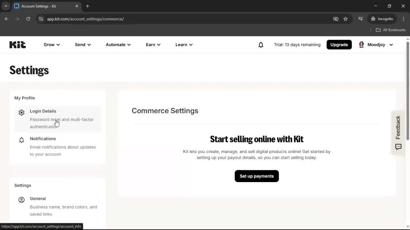Open the Automate menu

coord(118,45)
